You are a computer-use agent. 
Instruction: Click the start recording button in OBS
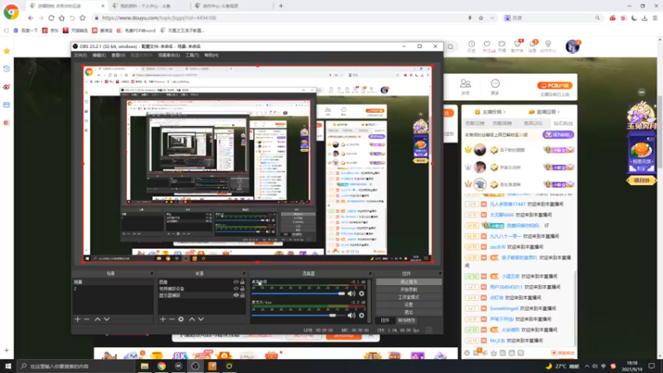(409, 289)
